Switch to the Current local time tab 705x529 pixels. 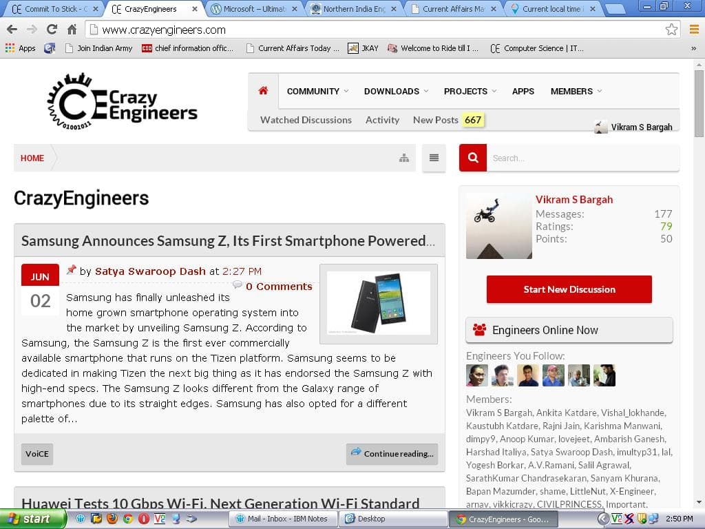(553, 8)
